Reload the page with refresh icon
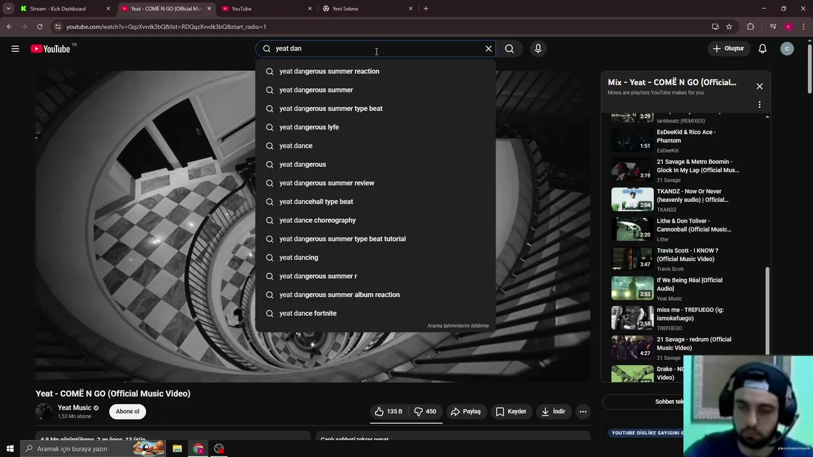The height and width of the screenshot is (457, 813). click(x=39, y=27)
